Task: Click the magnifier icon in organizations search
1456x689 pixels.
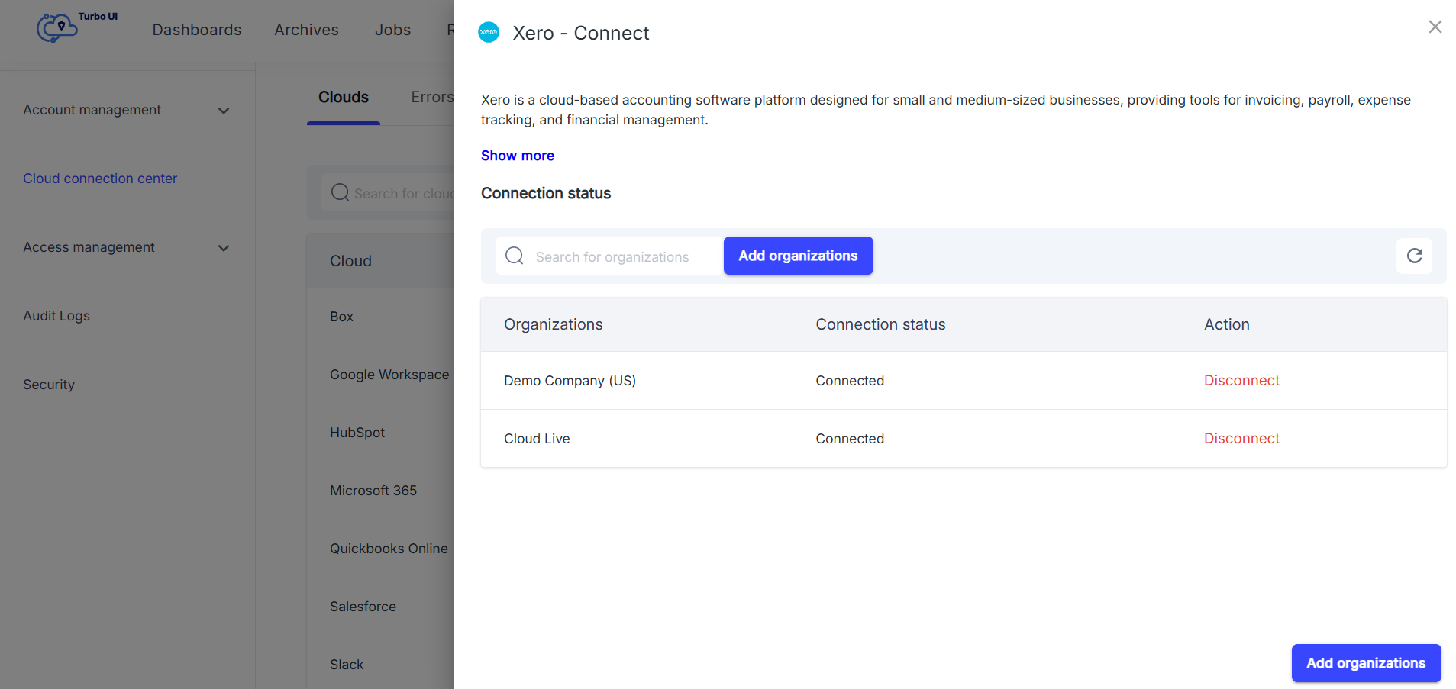Action: 515,256
